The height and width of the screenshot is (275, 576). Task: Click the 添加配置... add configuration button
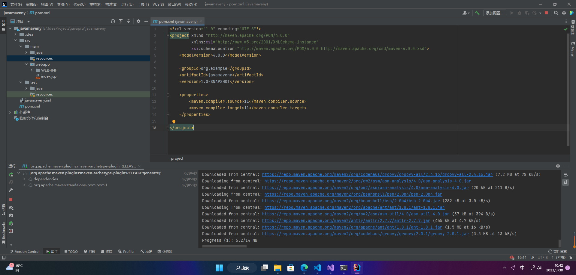494,13
